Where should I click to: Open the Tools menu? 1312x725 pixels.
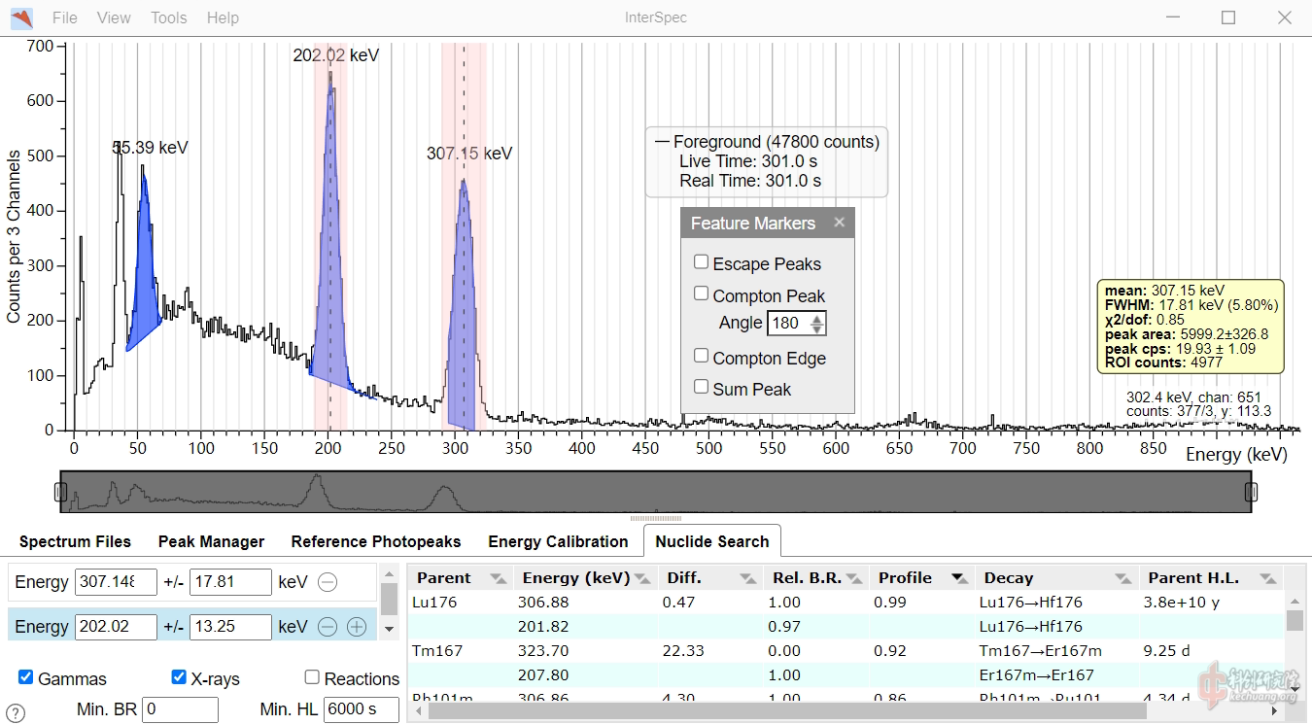tap(168, 17)
